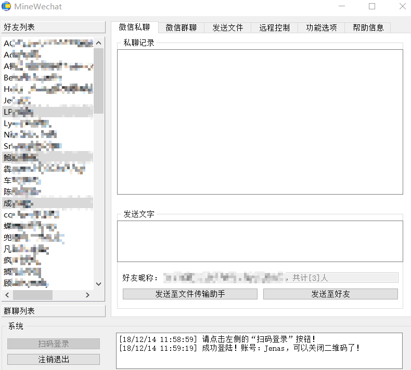Select the friend starting with 顾

(48, 283)
